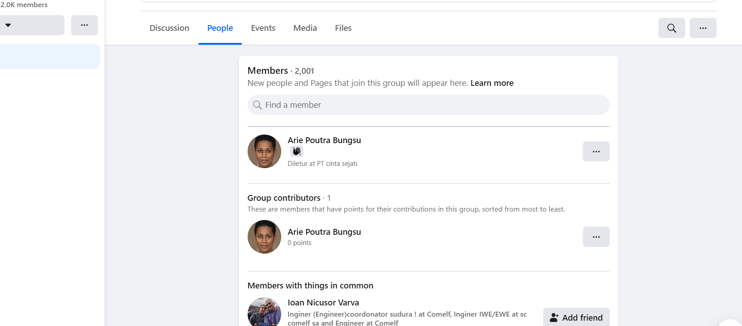Click the 'Members with things in common' heading
Image resolution: width=742 pixels, height=326 pixels.
click(x=310, y=285)
